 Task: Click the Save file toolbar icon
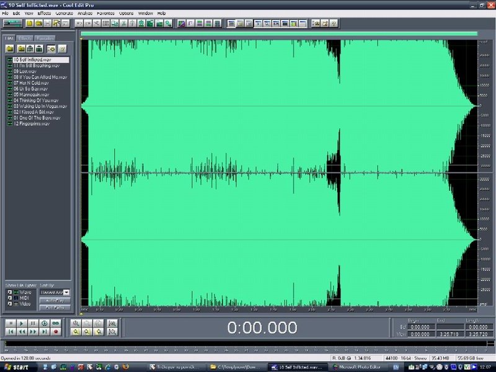pos(47,23)
